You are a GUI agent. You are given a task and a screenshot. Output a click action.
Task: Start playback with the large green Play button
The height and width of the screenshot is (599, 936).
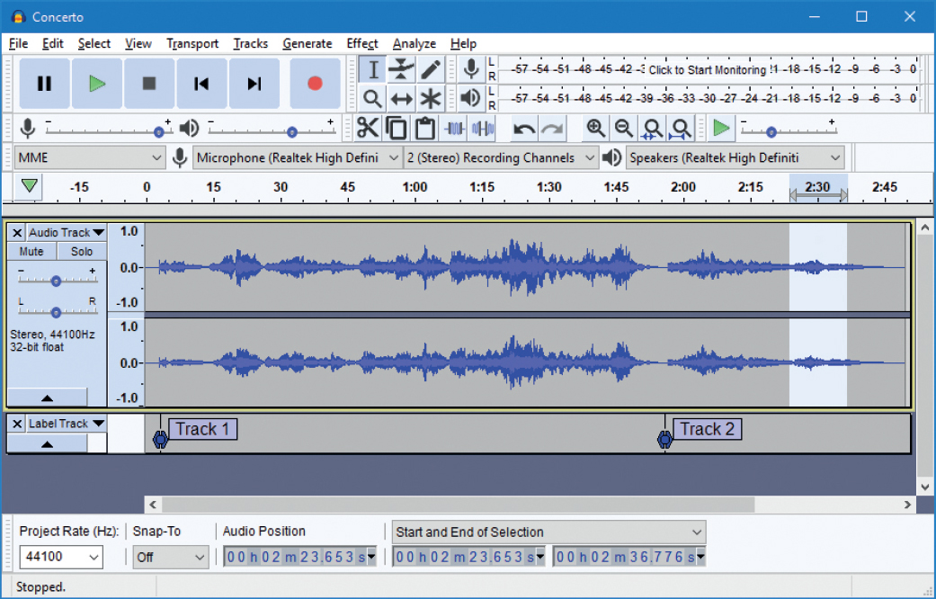point(97,84)
